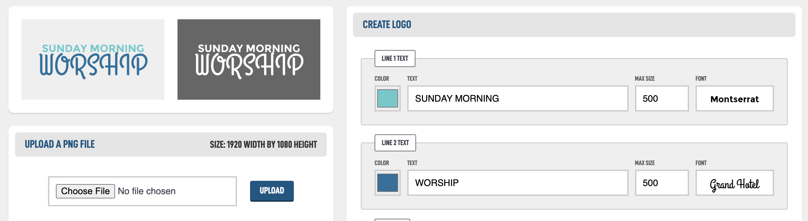The height and width of the screenshot is (221, 808).
Task: Click the No file chosen text area
Action: click(x=147, y=191)
